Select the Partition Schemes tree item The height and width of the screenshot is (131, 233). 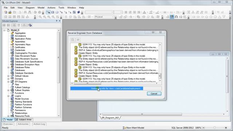pos(23,107)
